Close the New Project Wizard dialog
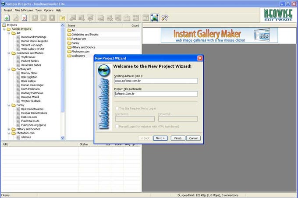 (200, 58)
